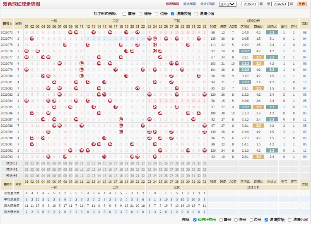This screenshot has height=225, width=311.
Task: Enable the bottom 边号 checkbox
Action: pyautogui.click(x=251, y=220)
